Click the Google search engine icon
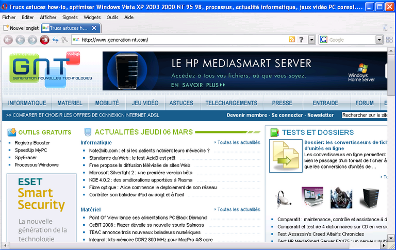 click(323, 40)
